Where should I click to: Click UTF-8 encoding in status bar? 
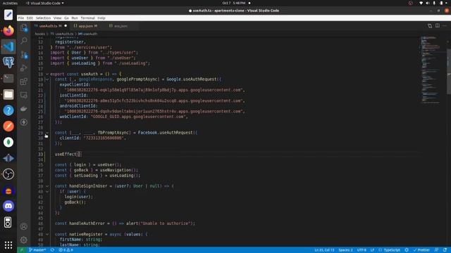pos(362,250)
